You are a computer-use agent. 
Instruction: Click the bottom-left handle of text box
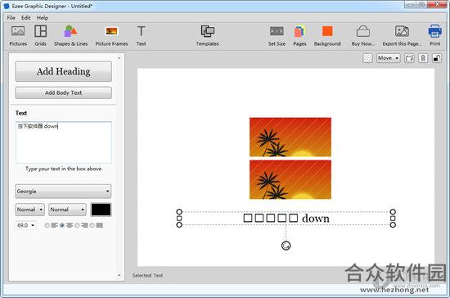[179, 225]
